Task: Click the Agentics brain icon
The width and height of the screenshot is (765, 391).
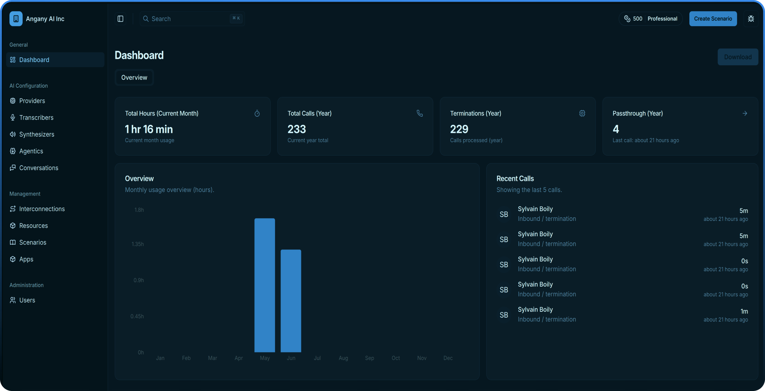Action: coord(13,151)
